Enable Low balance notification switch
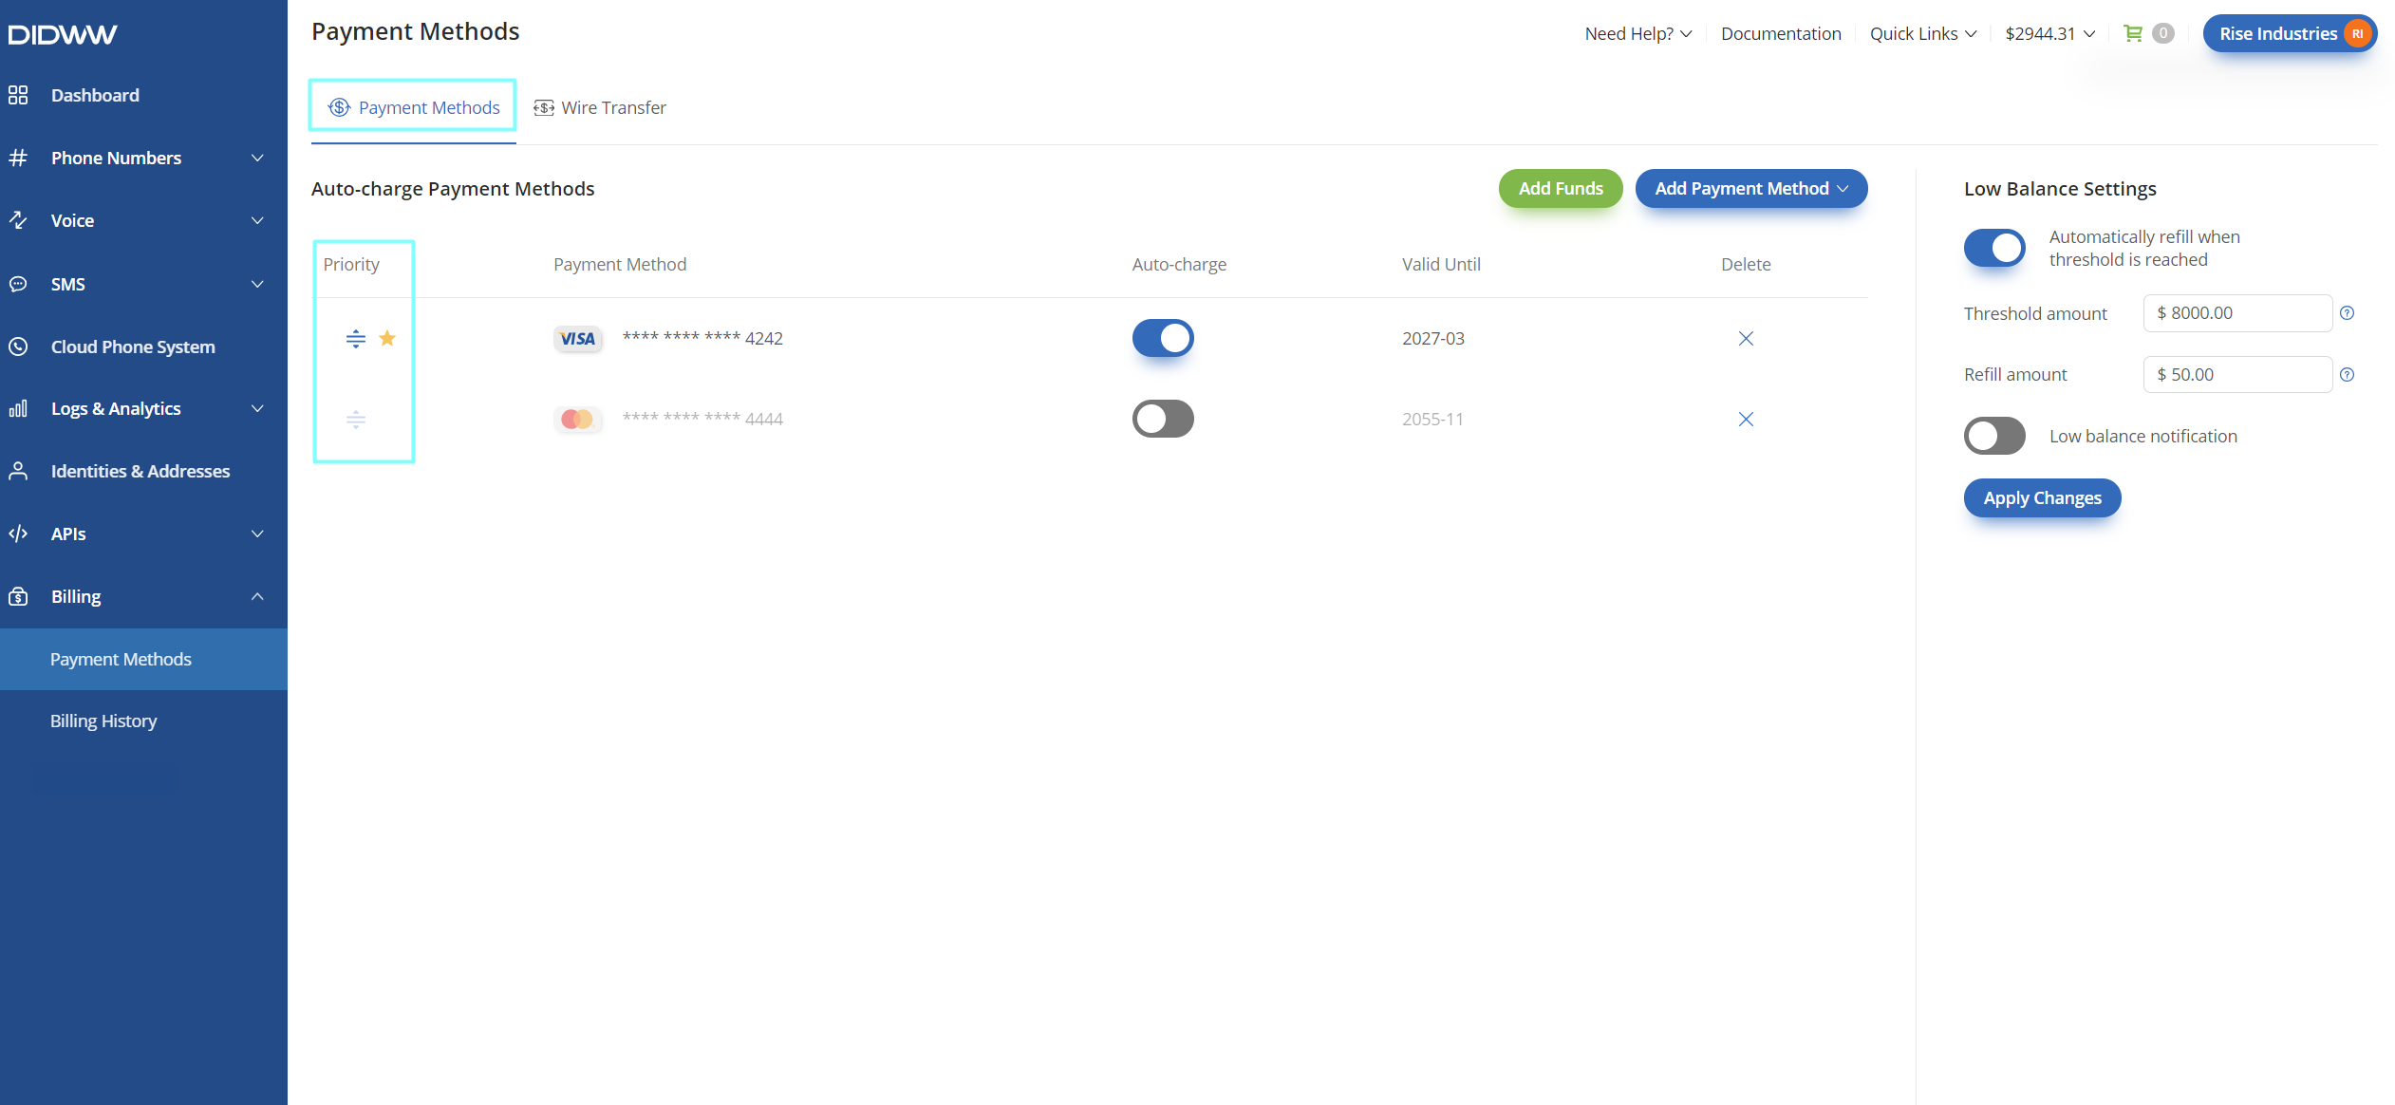2395x1105 pixels. 1994,436
